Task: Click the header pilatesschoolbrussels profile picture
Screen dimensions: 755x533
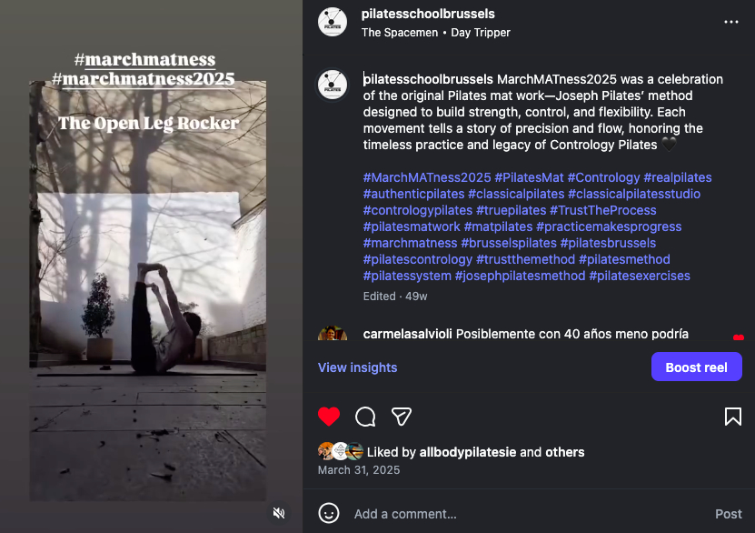Action: click(x=333, y=22)
